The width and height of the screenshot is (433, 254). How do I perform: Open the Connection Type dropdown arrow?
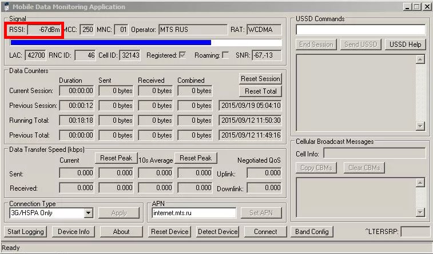88,213
